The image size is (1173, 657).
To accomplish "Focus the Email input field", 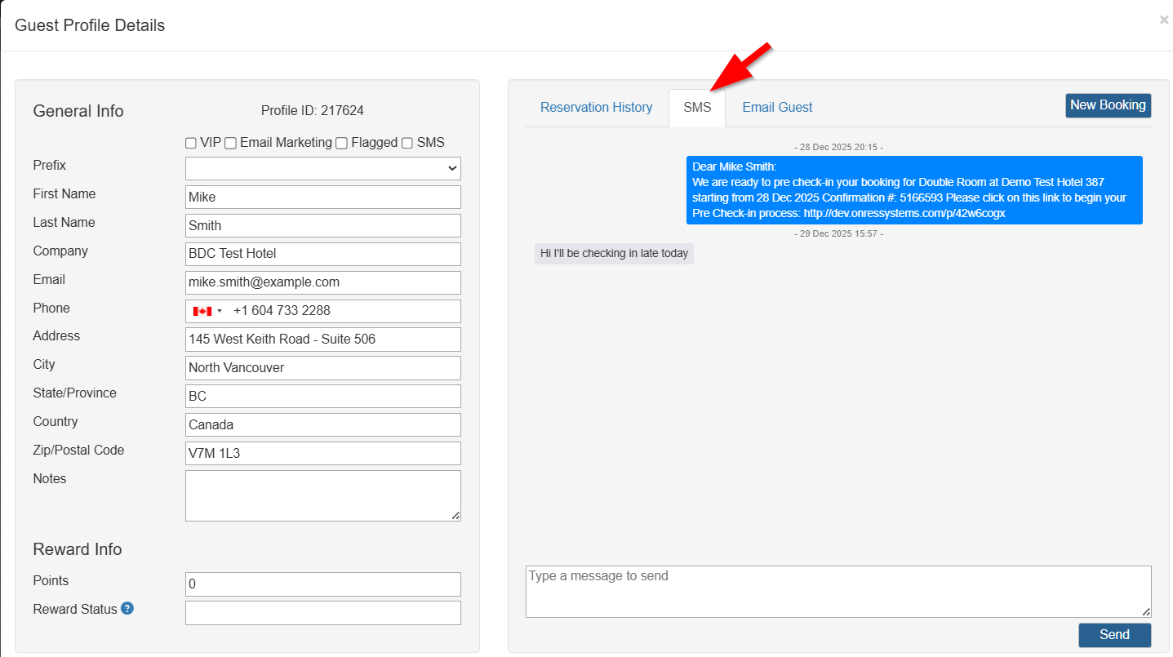I will (322, 282).
